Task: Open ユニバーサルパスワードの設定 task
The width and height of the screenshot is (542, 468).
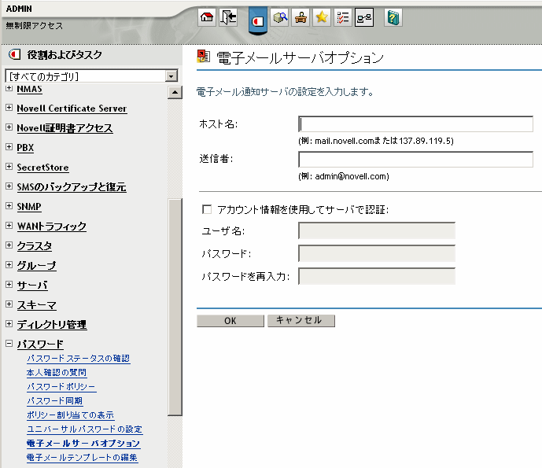Action: [x=85, y=429]
